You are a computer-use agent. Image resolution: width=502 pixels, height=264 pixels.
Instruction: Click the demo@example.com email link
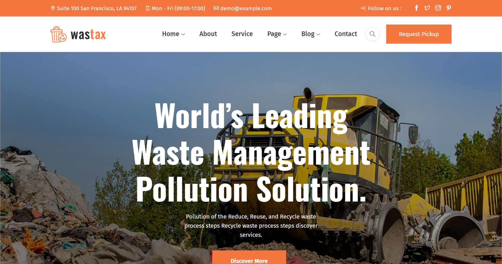[246, 8]
